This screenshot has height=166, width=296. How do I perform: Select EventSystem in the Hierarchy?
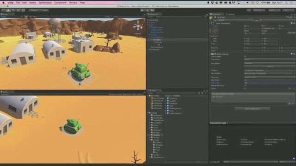[154, 50]
